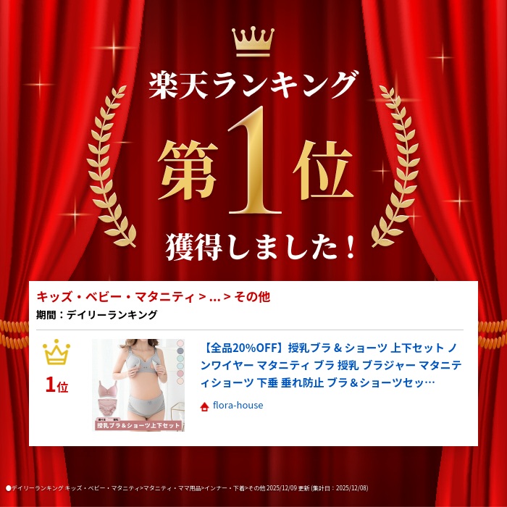Click the big golden numeral 1
The height and width of the screenshot is (507, 507).
click(255, 160)
